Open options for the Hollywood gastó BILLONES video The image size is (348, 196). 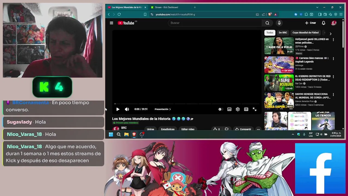point(333,40)
